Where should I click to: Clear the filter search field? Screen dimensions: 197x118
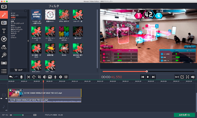pyautogui.click(x=25, y=11)
